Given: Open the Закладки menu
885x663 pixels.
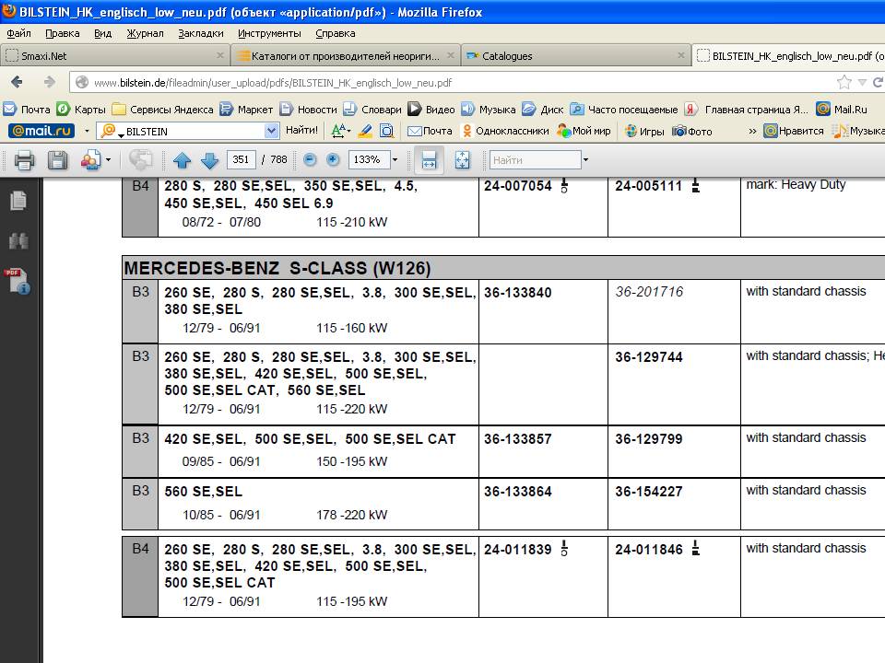Looking at the screenshot, I should 200,33.
